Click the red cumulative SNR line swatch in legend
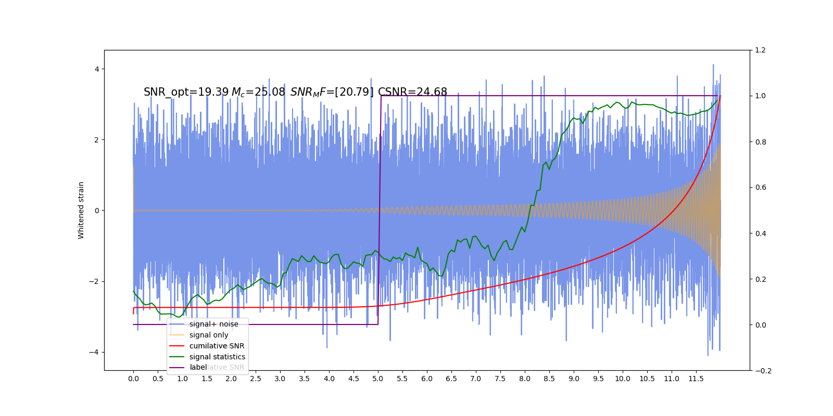The height and width of the screenshot is (416, 833). click(x=177, y=346)
